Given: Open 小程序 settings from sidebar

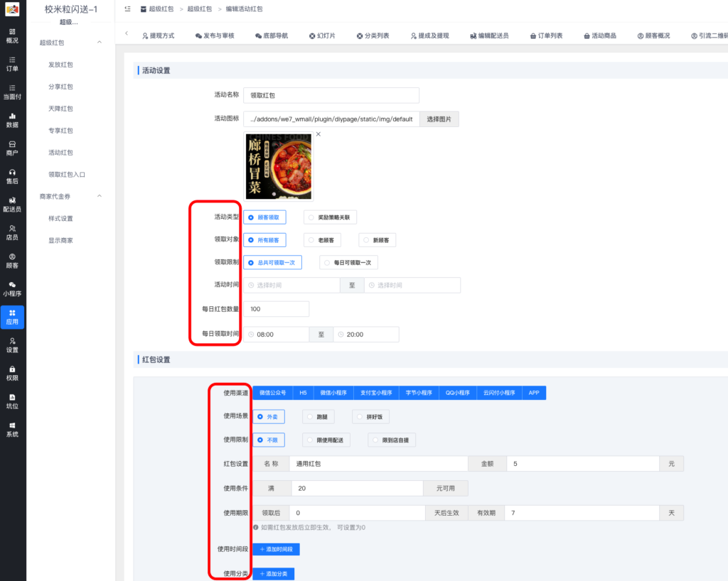Looking at the screenshot, I should pyautogui.click(x=13, y=288).
